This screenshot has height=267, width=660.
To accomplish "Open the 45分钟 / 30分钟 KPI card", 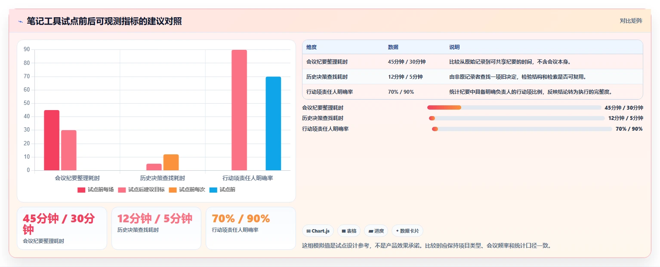I will click(62, 228).
